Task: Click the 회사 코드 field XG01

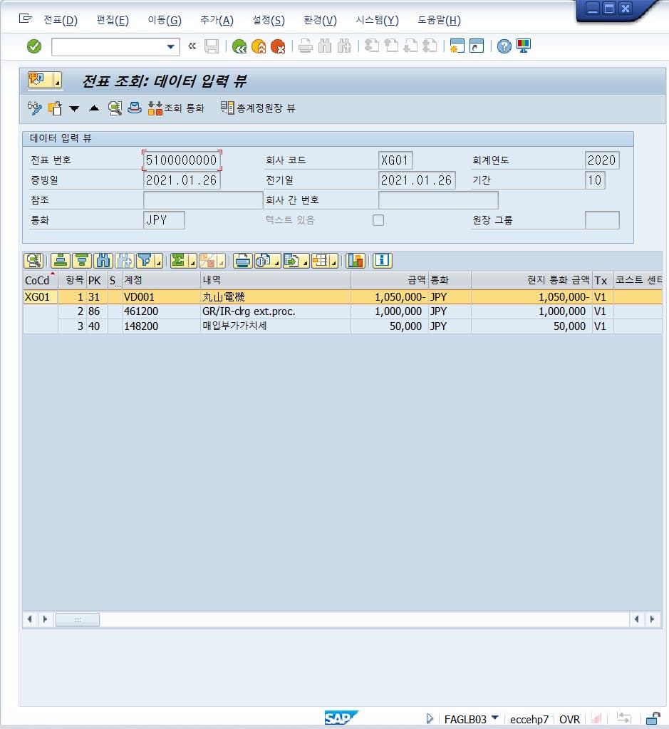Action: [395, 160]
